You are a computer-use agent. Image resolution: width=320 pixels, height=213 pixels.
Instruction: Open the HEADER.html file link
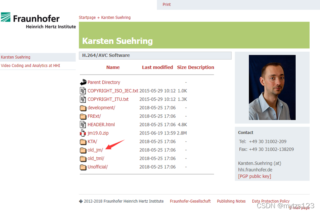[x=101, y=124]
